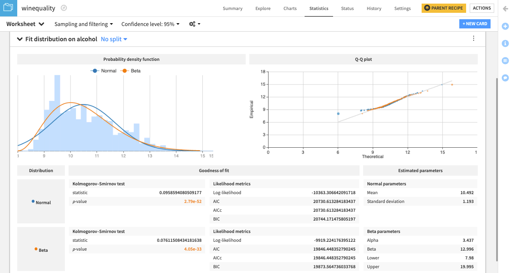The image size is (511, 273).
Task: Open the PARENT RECIPE button
Action: pos(444,8)
